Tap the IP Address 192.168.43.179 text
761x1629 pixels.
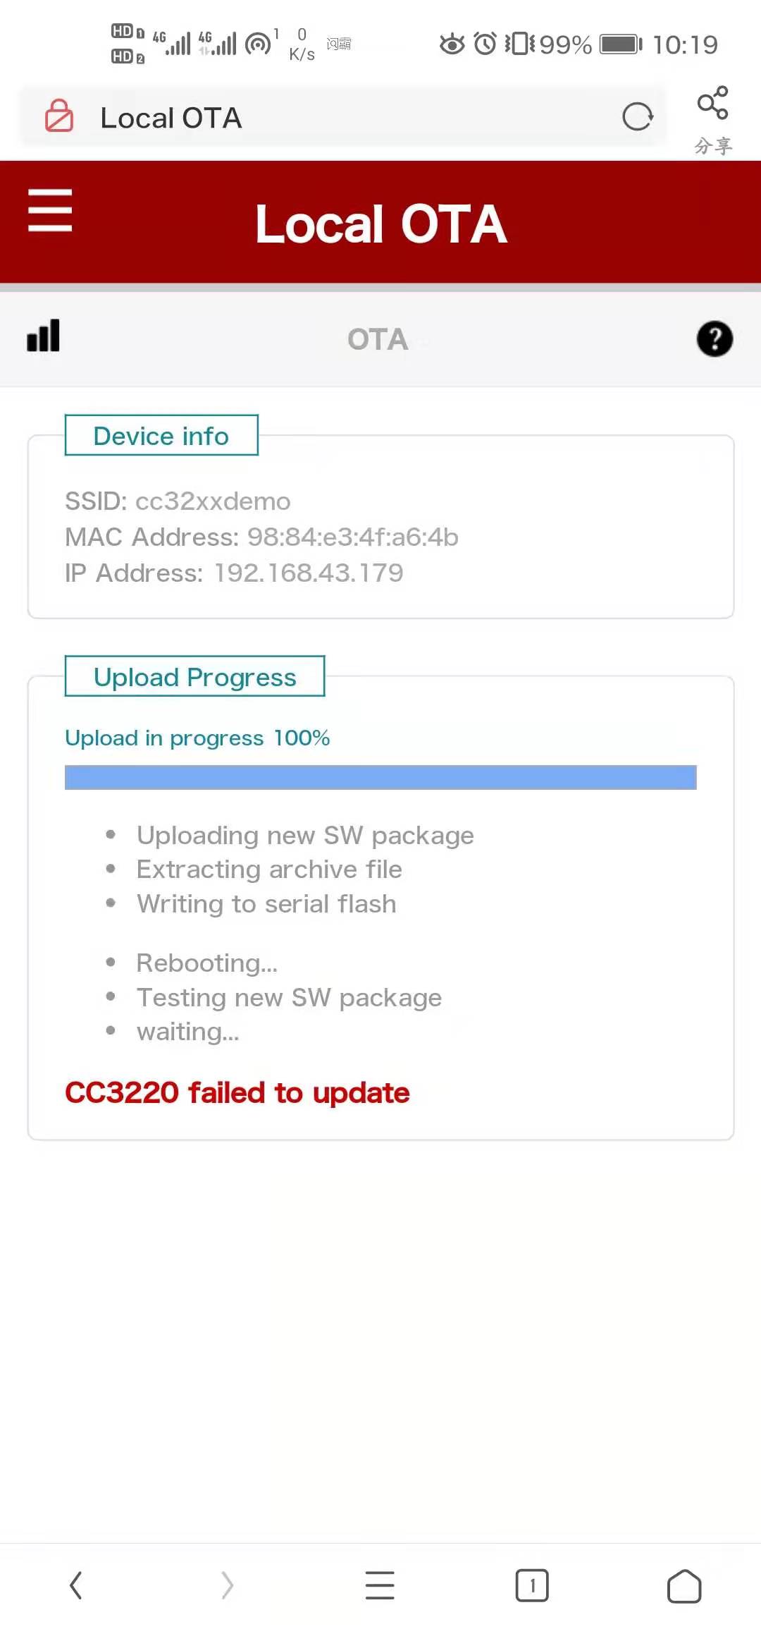click(234, 573)
